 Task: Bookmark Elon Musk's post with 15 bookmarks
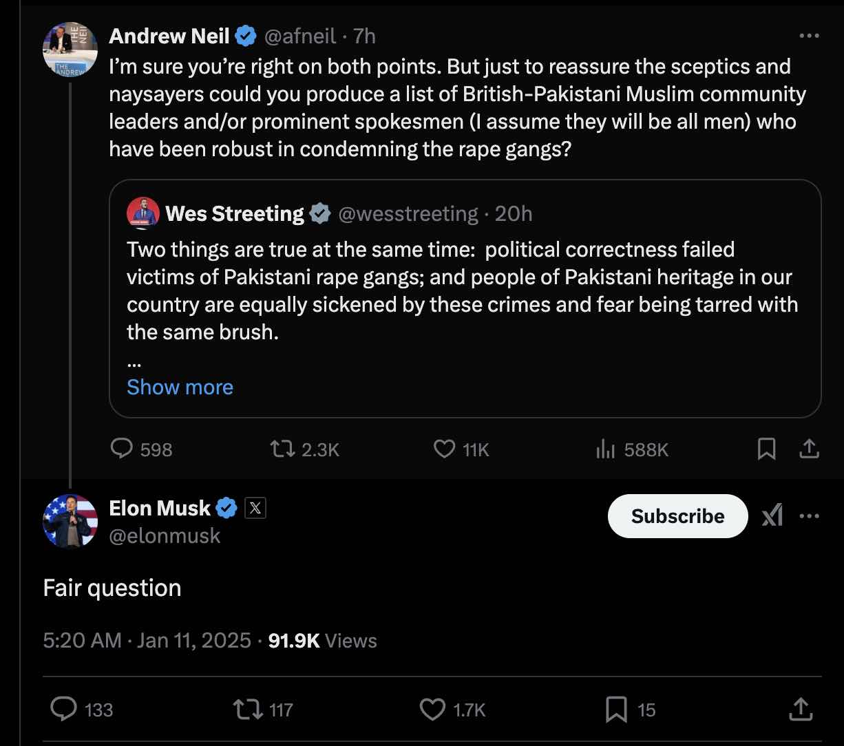pyautogui.click(x=631, y=709)
